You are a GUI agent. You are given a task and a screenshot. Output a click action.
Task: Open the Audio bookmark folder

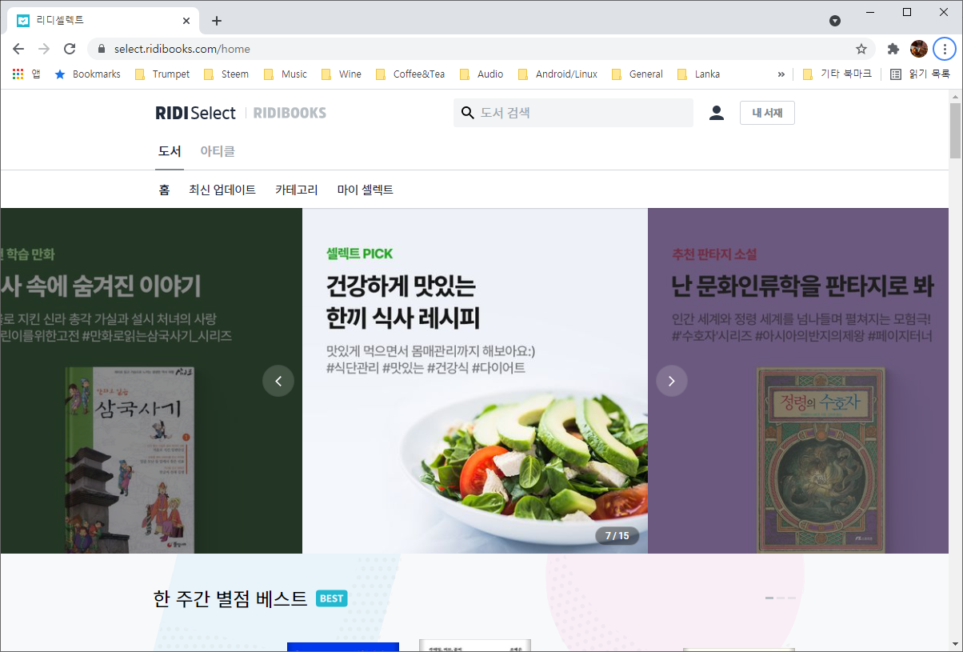480,74
